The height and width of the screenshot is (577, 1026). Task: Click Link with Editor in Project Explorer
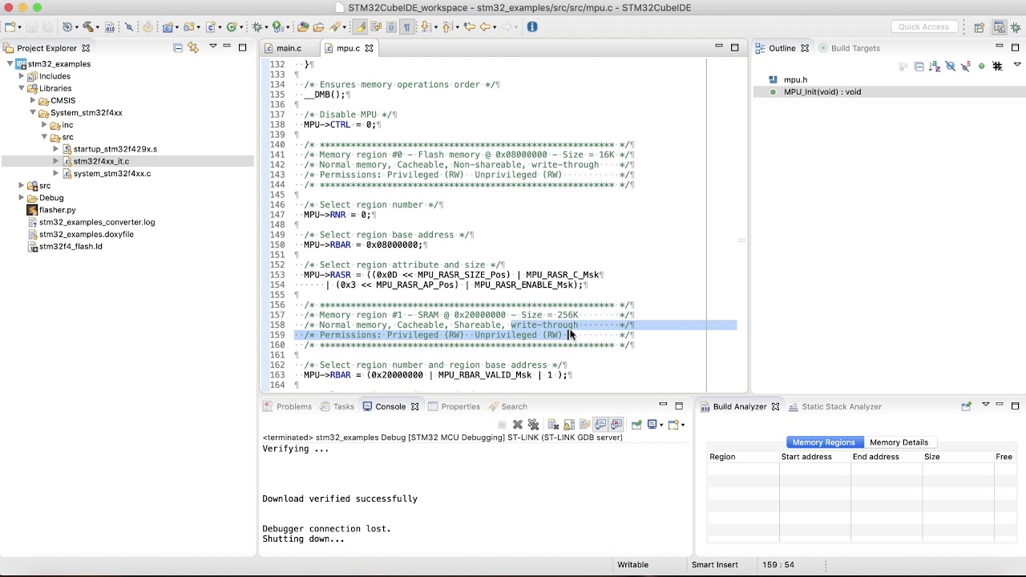tap(193, 48)
